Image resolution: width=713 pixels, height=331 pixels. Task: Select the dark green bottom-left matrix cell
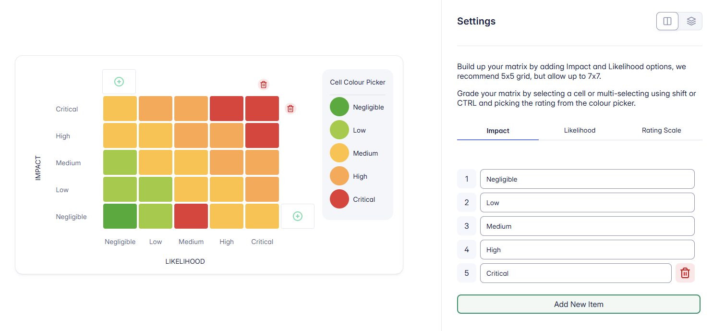120,216
